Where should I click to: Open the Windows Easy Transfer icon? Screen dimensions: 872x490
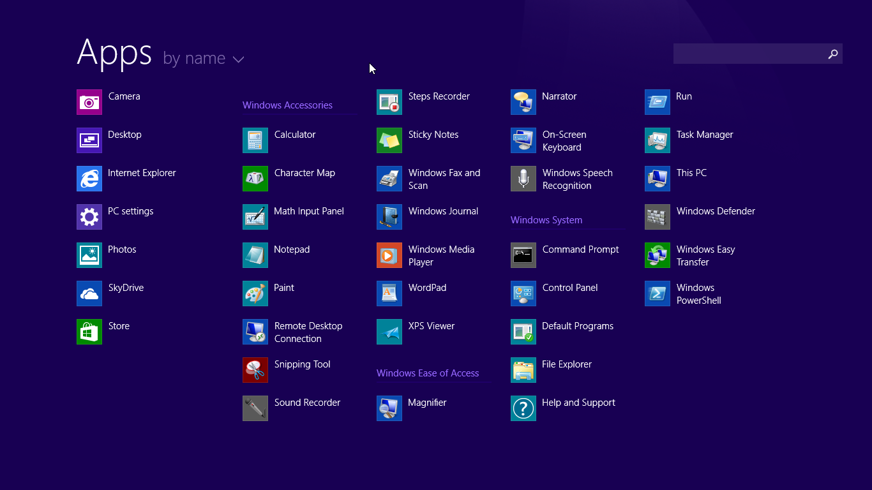[x=658, y=255]
